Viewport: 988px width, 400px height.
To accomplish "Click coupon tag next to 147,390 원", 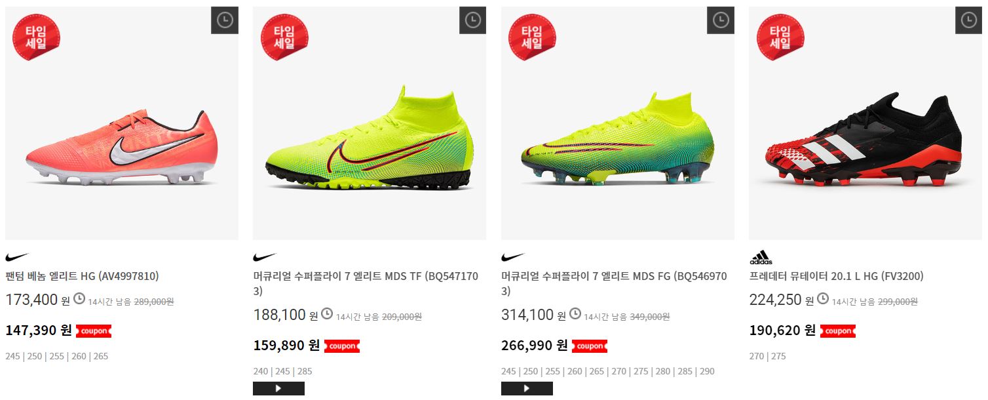I will click(94, 331).
